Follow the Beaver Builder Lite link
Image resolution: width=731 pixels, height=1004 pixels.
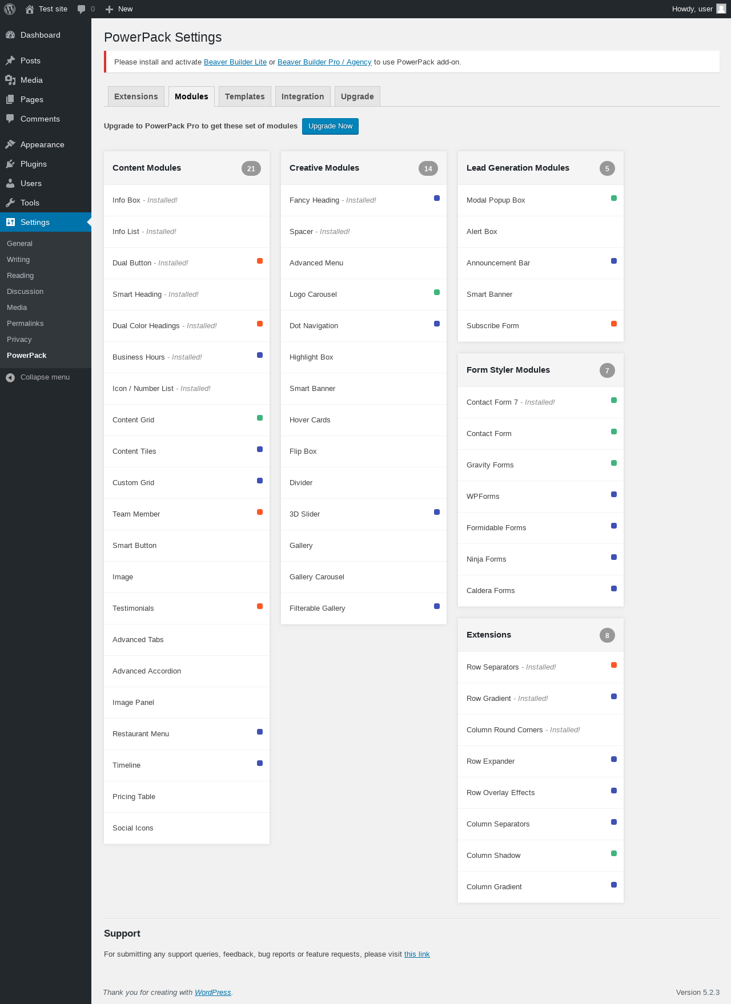pos(235,62)
